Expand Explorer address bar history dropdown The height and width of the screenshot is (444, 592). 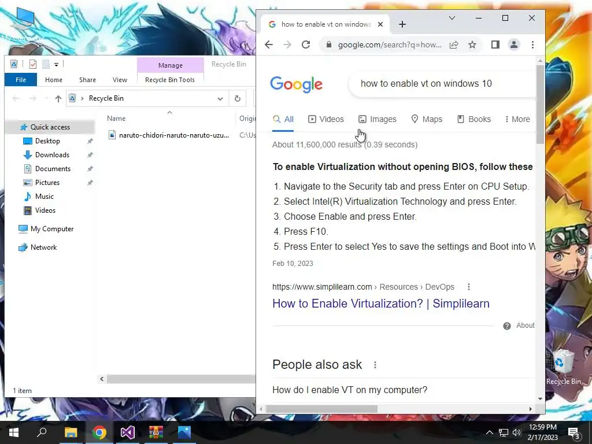pyautogui.click(x=220, y=98)
